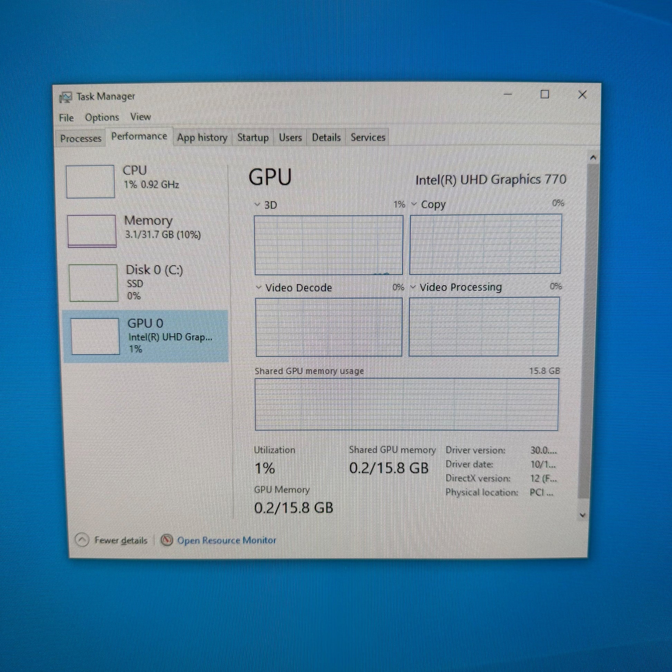672x672 pixels.
Task: Minimize the Task Manager window
Action: pos(508,94)
